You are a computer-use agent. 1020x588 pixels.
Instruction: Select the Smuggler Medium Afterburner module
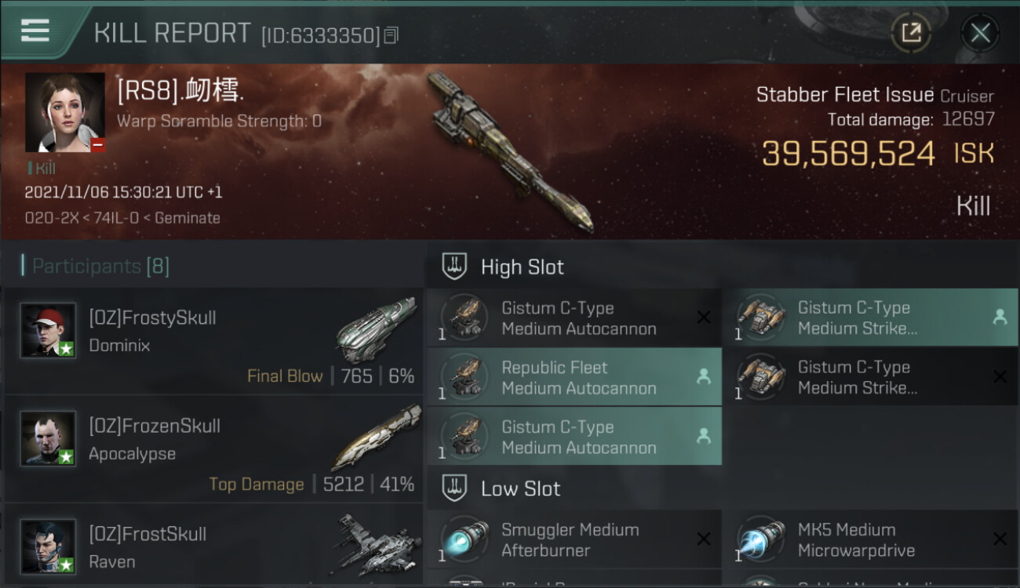[574, 539]
